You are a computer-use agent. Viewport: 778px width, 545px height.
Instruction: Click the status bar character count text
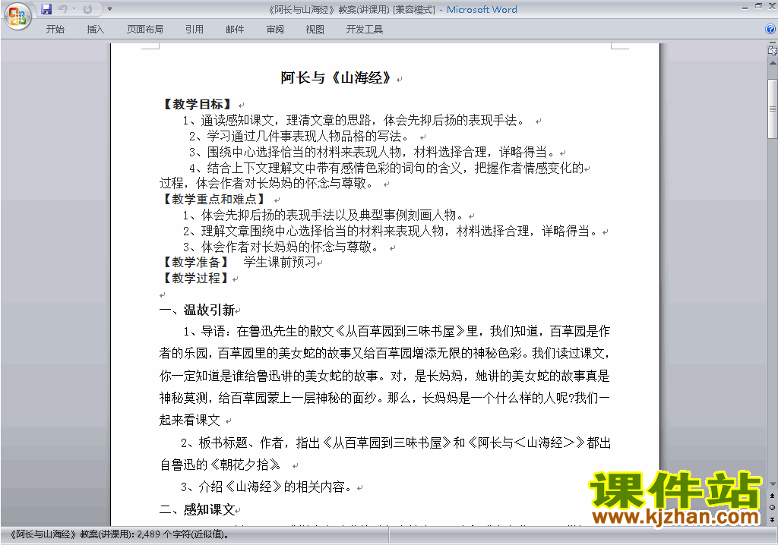[x=119, y=534]
